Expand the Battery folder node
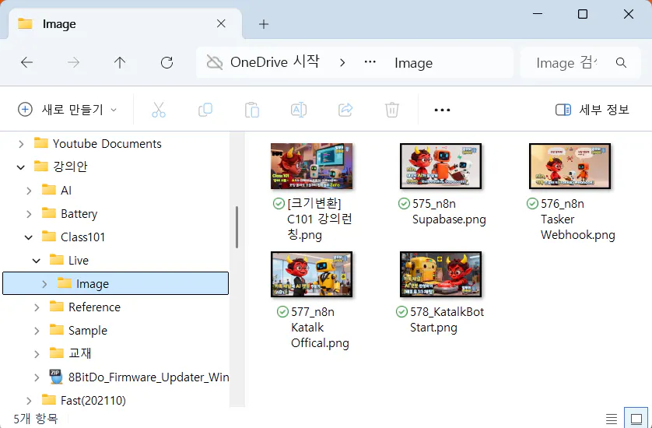Viewport: 652px width, 428px height. (29, 214)
